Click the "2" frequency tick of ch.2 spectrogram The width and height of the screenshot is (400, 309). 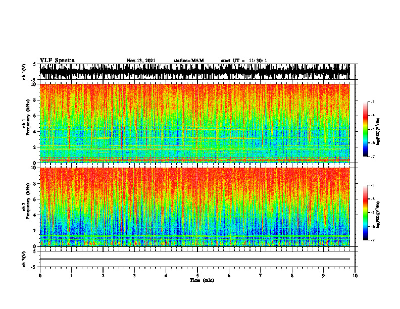pyautogui.click(x=36, y=231)
